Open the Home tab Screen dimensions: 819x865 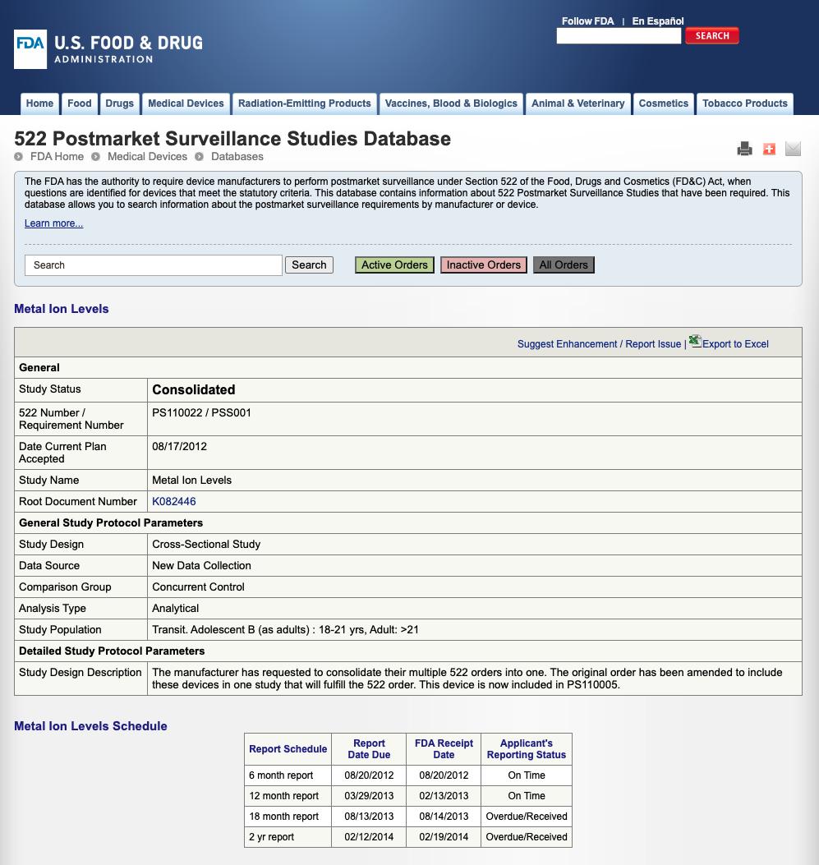39,104
